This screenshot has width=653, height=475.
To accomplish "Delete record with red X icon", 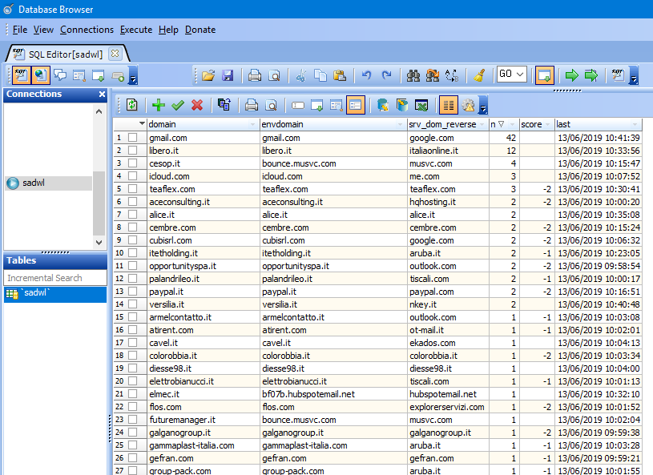I will pyautogui.click(x=197, y=105).
